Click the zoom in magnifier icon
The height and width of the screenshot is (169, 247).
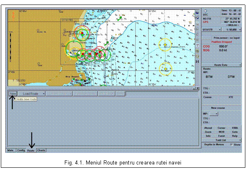point(198,50)
